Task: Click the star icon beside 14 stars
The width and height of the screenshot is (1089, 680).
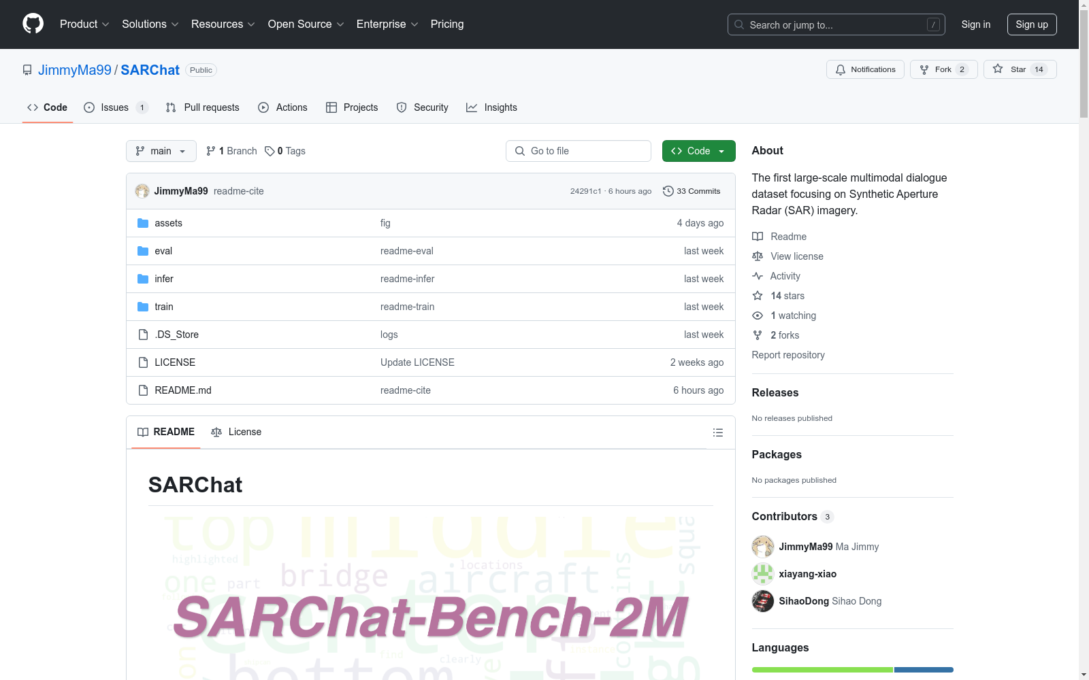Action: coord(758,296)
